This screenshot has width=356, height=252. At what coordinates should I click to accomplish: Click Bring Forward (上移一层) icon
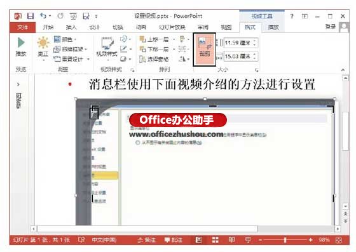tap(142, 39)
